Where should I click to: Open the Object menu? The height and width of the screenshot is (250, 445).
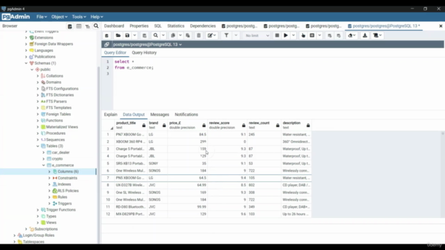point(59,17)
